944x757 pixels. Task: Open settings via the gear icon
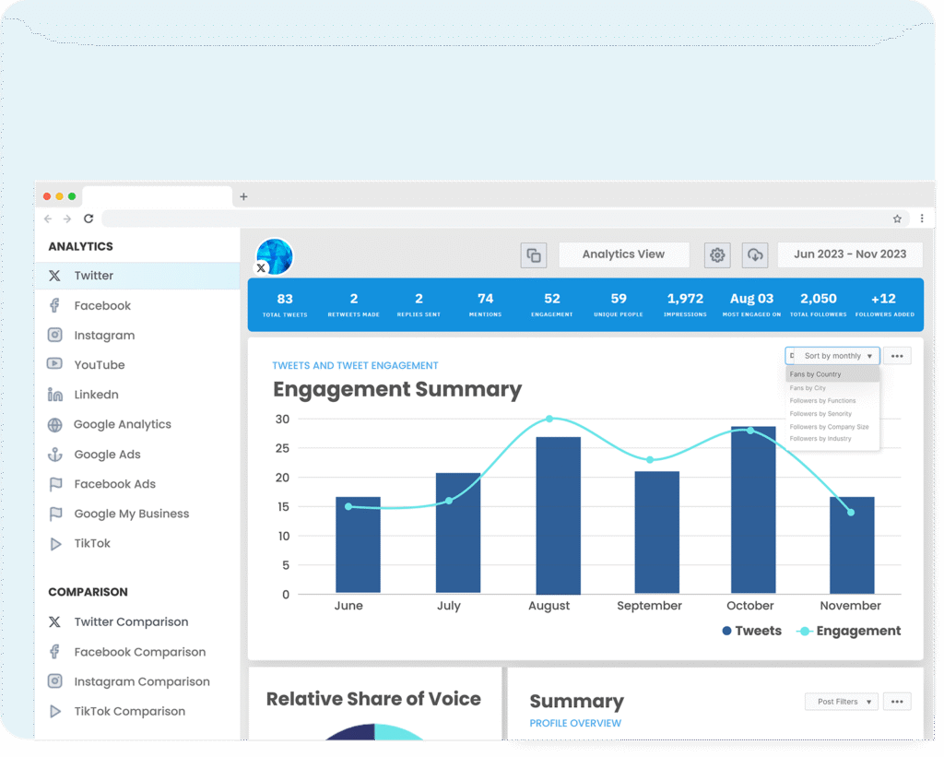point(717,255)
